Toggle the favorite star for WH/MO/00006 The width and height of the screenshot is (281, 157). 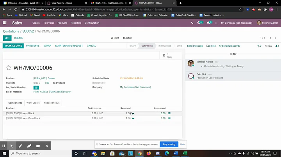[x=9, y=68]
